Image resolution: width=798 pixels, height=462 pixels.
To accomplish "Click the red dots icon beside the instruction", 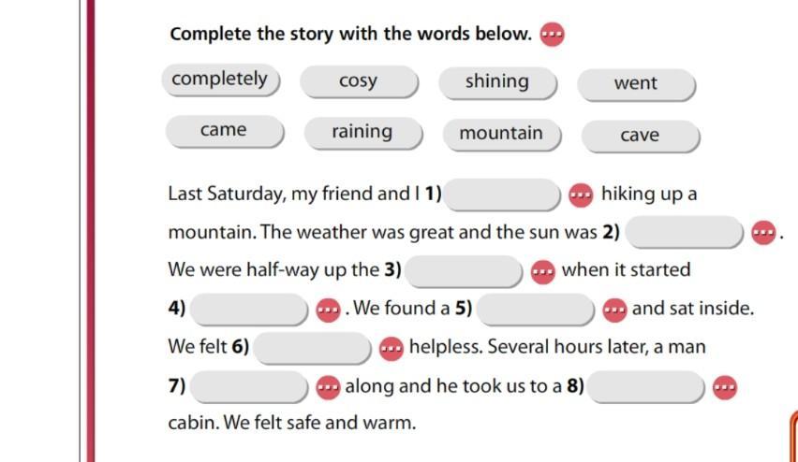I will [553, 35].
